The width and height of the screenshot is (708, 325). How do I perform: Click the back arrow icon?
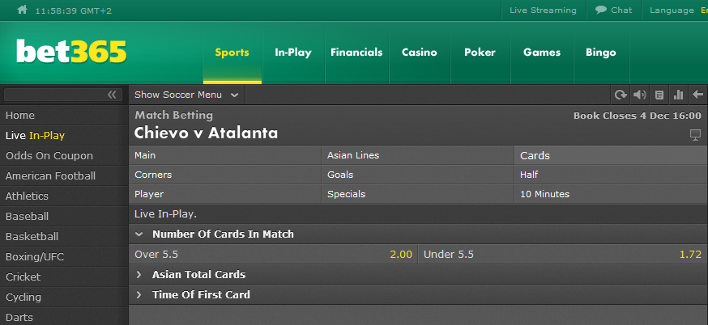coord(697,95)
